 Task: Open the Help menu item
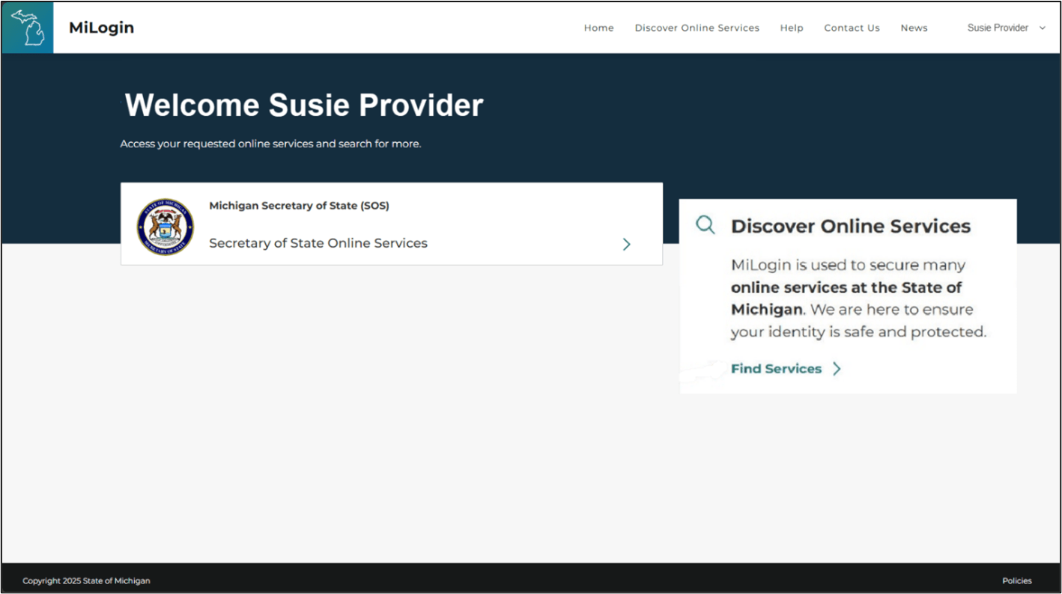tap(792, 28)
